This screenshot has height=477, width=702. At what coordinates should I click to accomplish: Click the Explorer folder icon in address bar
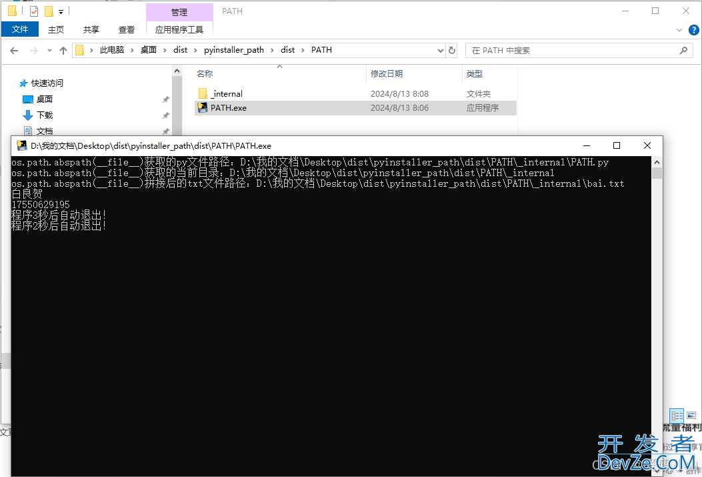point(80,50)
